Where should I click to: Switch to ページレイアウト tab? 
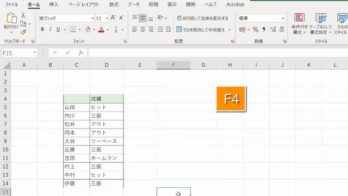pos(84,4)
